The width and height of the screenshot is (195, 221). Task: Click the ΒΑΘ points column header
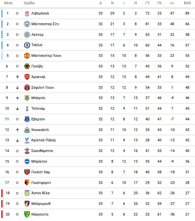(187, 3)
